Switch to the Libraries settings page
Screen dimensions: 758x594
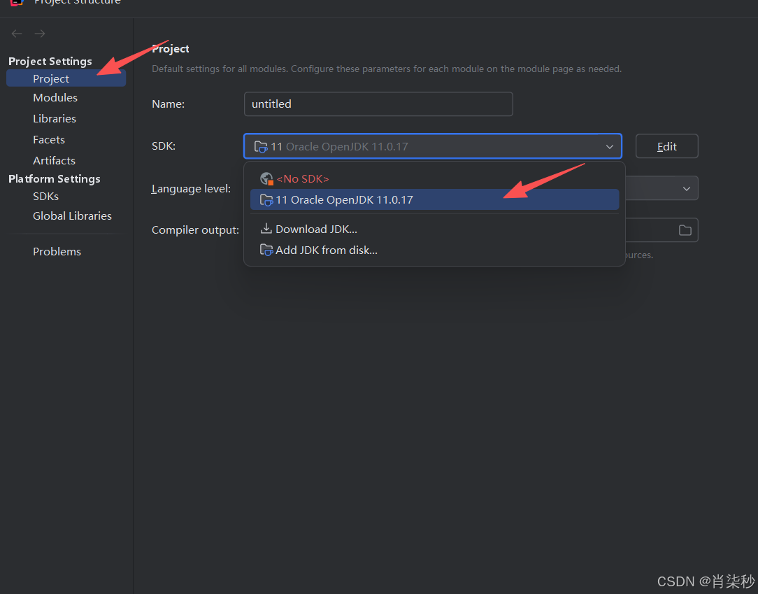[x=54, y=118]
